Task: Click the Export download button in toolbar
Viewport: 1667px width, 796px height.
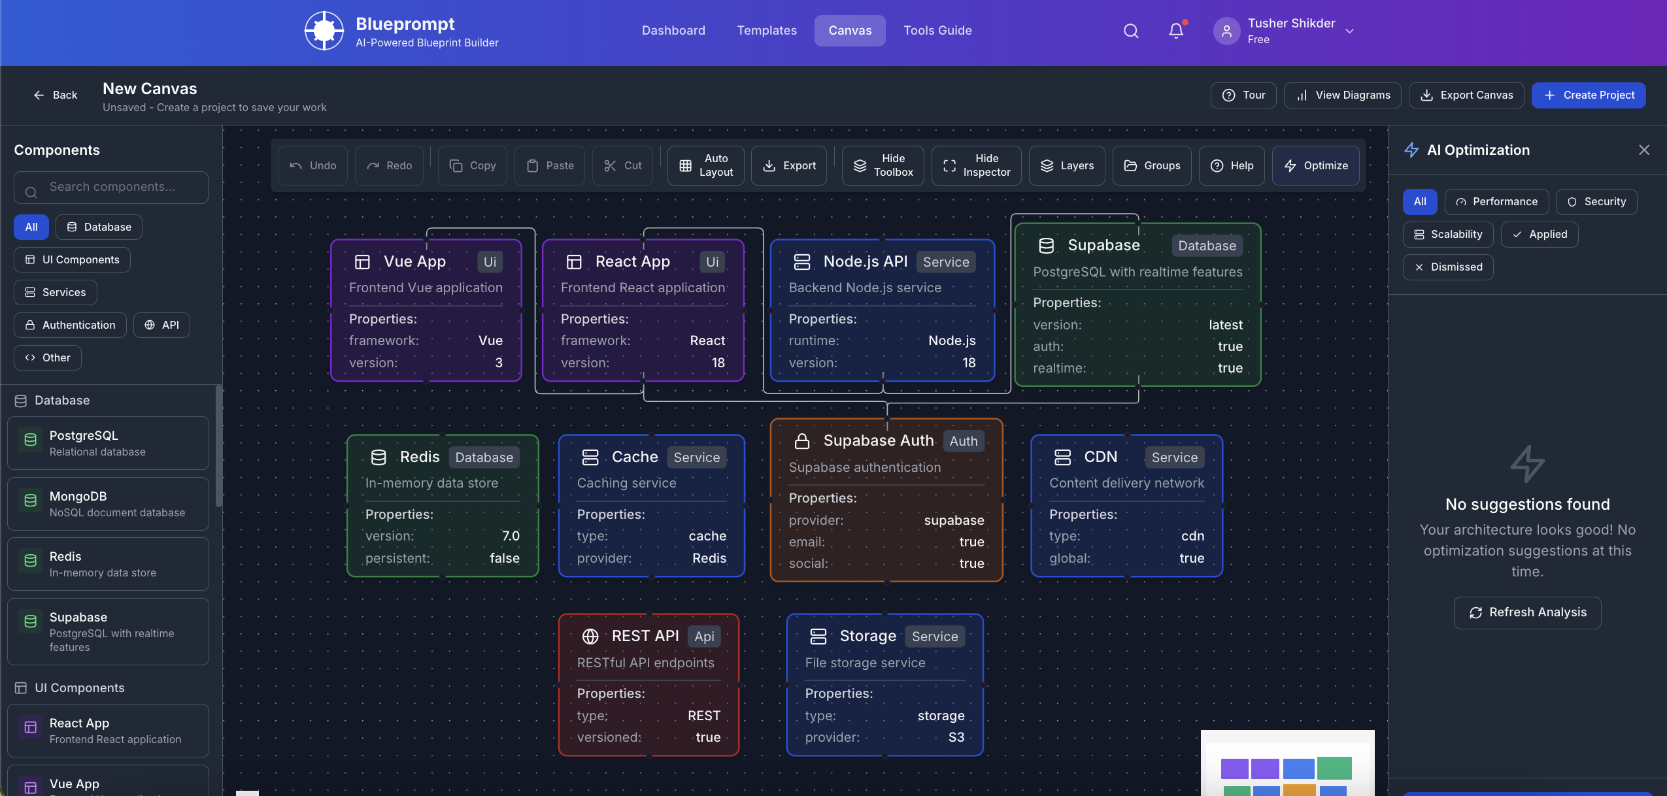Action: [789, 165]
